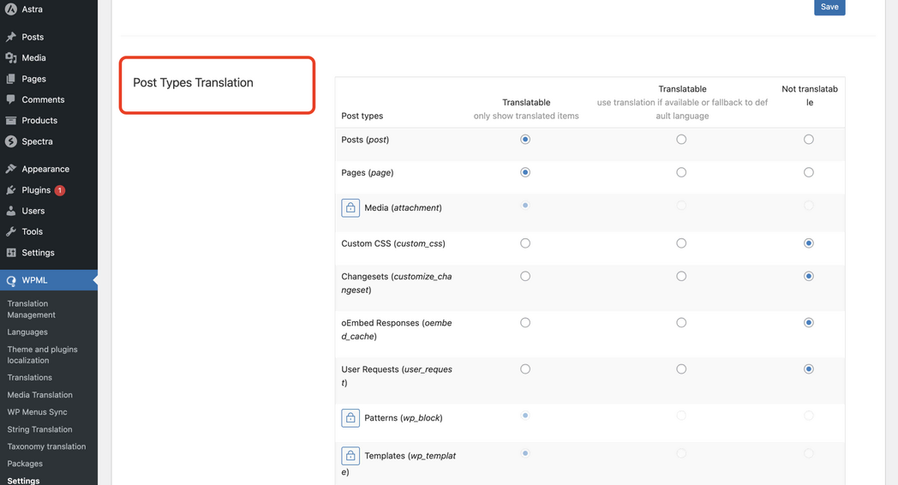The width and height of the screenshot is (898, 485).
Task: Open Taxonomy translation submenu
Action: (x=46, y=446)
